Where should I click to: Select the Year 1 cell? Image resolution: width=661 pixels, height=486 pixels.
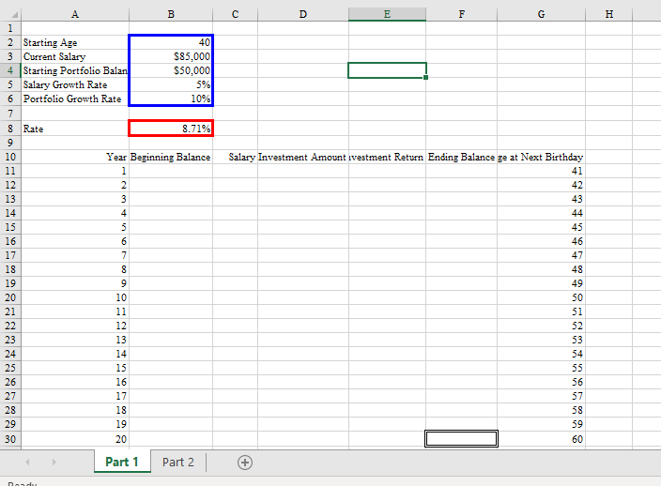pos(75,171)
